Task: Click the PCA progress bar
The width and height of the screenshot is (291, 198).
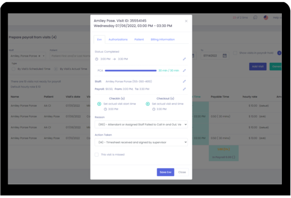Action: [131, 71]
